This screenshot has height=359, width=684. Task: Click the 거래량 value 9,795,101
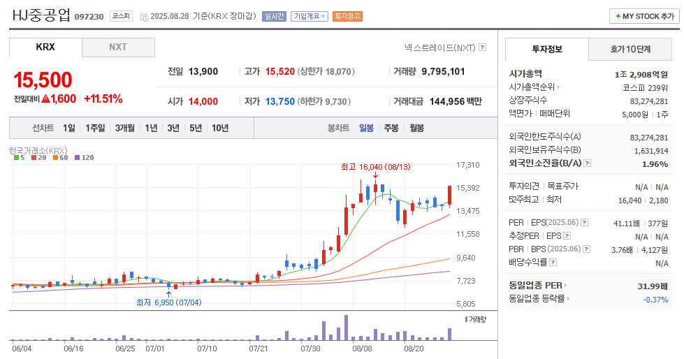(443, 71)
